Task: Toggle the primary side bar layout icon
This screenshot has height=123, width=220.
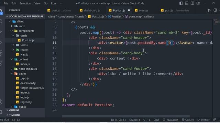Action: pos(181,3)
